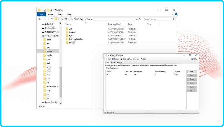Image resolution: width=224 pixels, height=127 pixels.
Task: Refresh the Explorer address bar
Action: [x=140, y=19]
